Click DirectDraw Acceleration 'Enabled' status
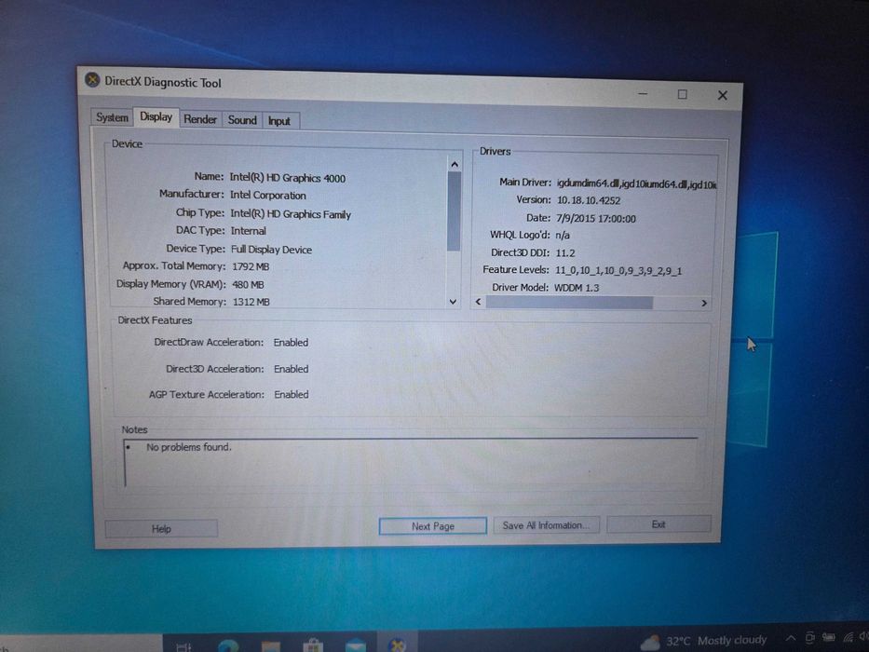Viewport: 869px width, 652px height. coord(291,343)
